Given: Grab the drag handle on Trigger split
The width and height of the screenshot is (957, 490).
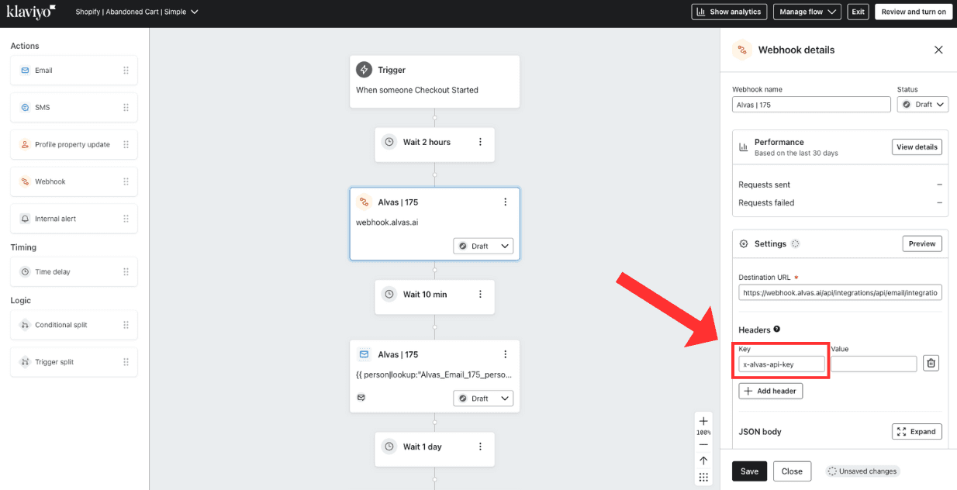Looking at the screenshot, I should pyautogui.click(x=126, y=362).
